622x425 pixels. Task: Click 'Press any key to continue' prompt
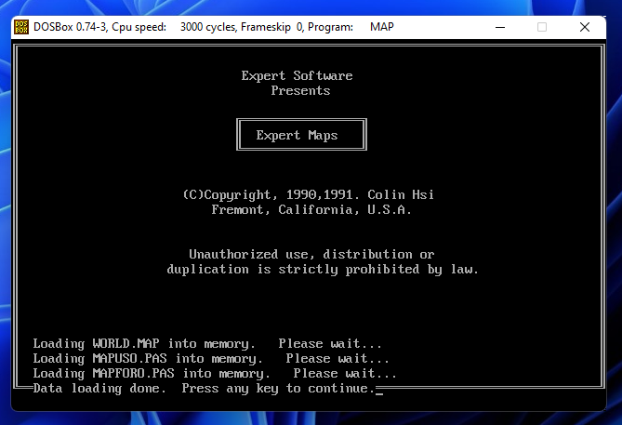pos(278,388)
